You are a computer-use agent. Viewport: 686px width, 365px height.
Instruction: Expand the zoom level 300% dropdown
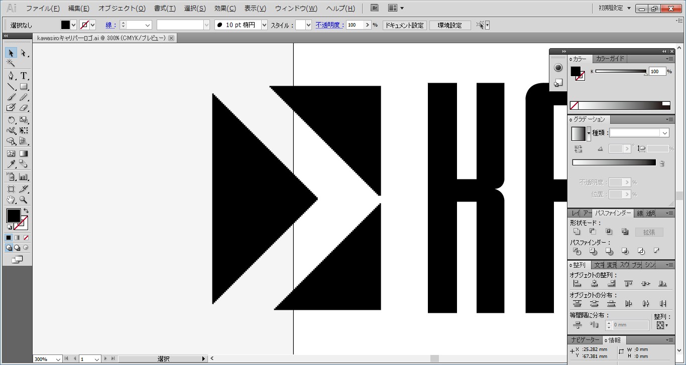[x=58, y=359]
